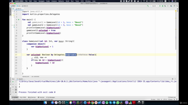The width and height of the screenshot is (188, 105).
Task: Open the Event Log
Action: click(172, 97)
